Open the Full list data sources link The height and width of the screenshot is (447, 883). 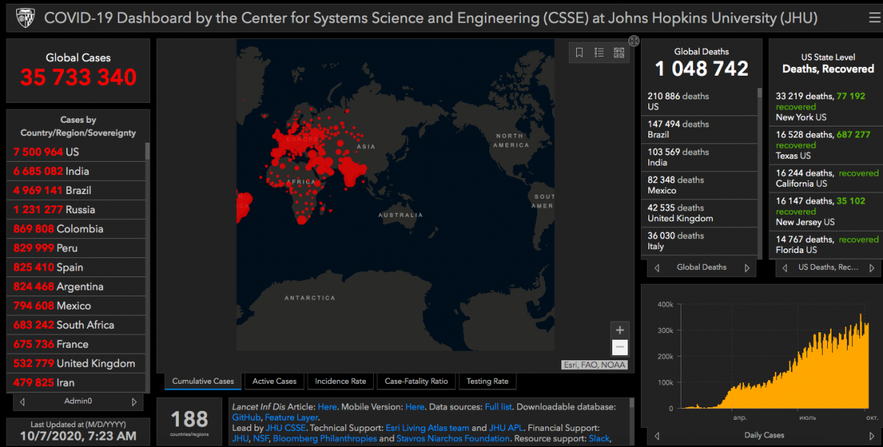pos(500,407)
